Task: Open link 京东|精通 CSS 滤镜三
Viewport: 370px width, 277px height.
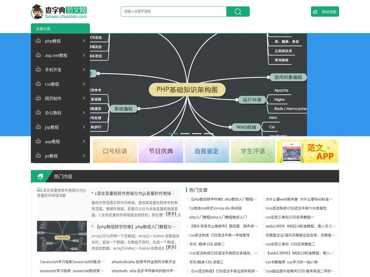Action: coord(206,262)
